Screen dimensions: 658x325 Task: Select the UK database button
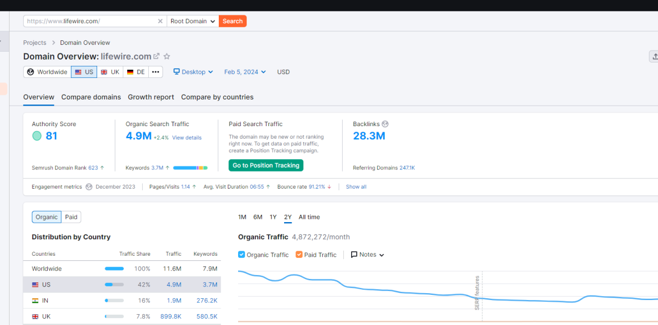(x=110, y=72)
